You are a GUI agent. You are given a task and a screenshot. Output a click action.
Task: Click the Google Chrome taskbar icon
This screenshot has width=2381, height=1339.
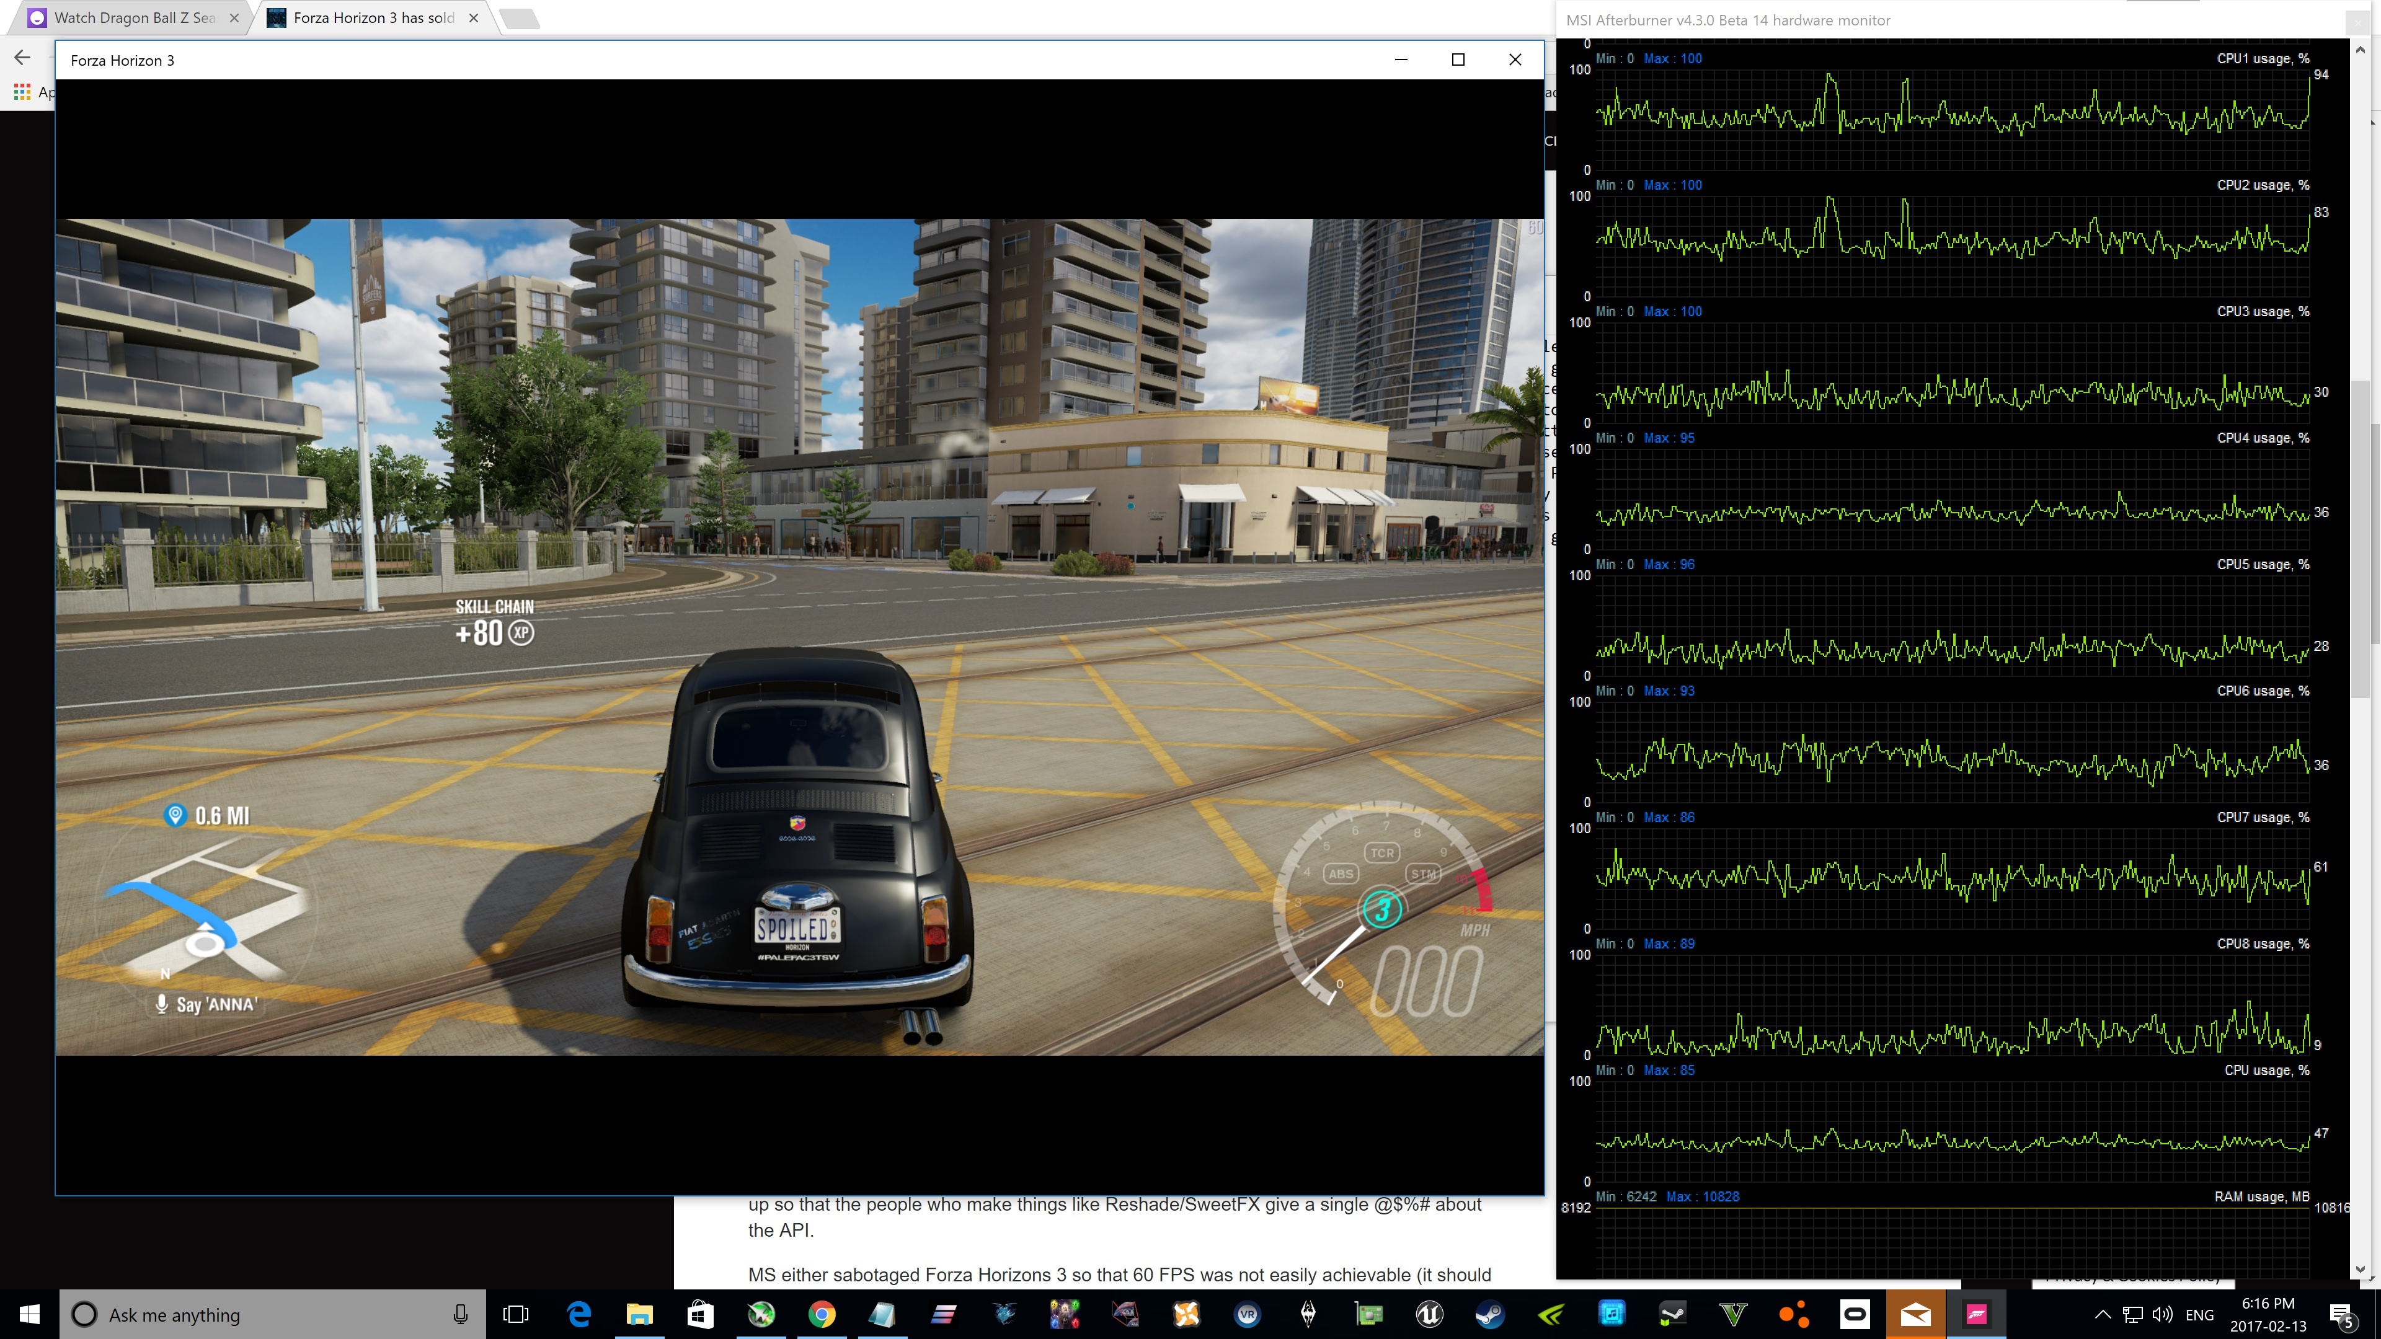pos(821,1314)
